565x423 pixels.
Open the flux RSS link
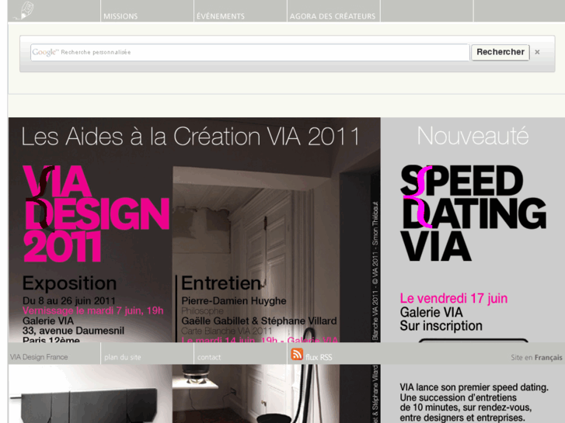point(319,357)
